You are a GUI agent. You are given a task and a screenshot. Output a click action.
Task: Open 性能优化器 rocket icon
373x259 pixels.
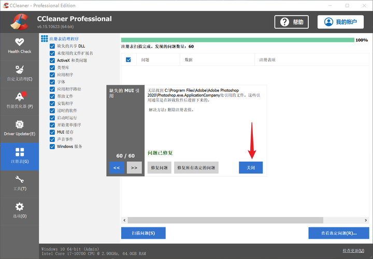(x=19, y=100)
